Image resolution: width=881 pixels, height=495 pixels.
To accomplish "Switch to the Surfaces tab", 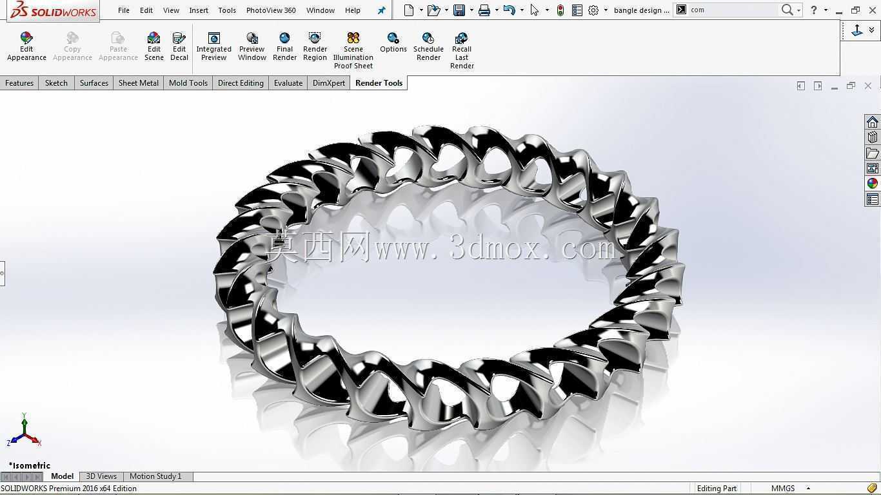I will pyautogui.click(x=94, y=83).
